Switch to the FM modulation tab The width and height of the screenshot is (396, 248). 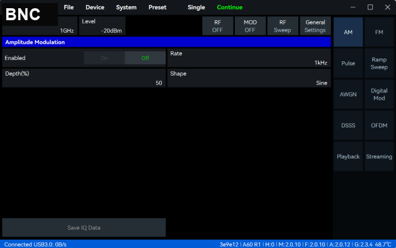(x=379, y=32)
